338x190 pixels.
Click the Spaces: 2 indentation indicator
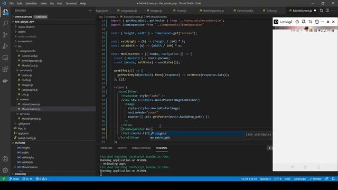pyautogui.click(x=265, y=179)
